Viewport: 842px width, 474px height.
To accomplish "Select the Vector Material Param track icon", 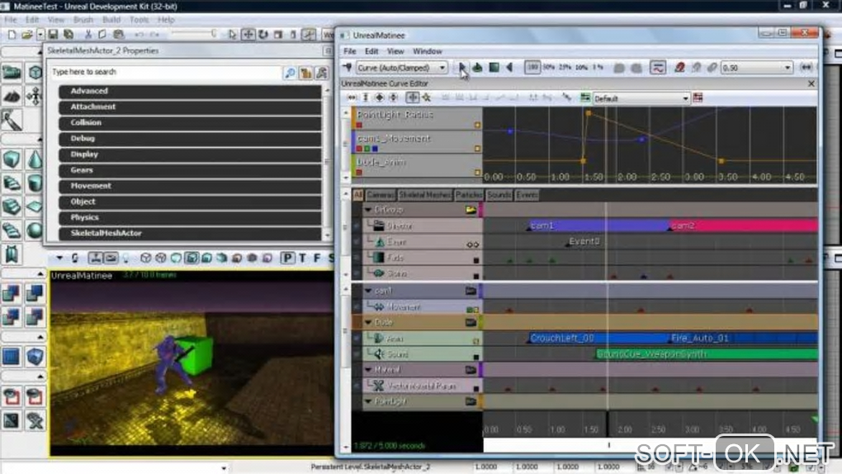I will (379, 386).
